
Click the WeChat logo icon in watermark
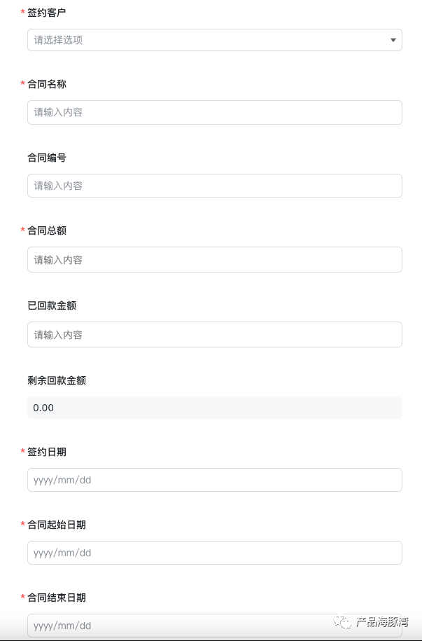pos(342,622)
